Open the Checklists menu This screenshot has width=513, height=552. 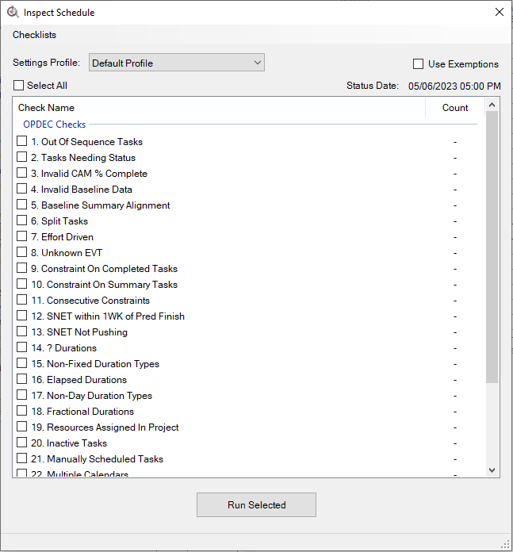pyautogui.click(x=34, y=35)
